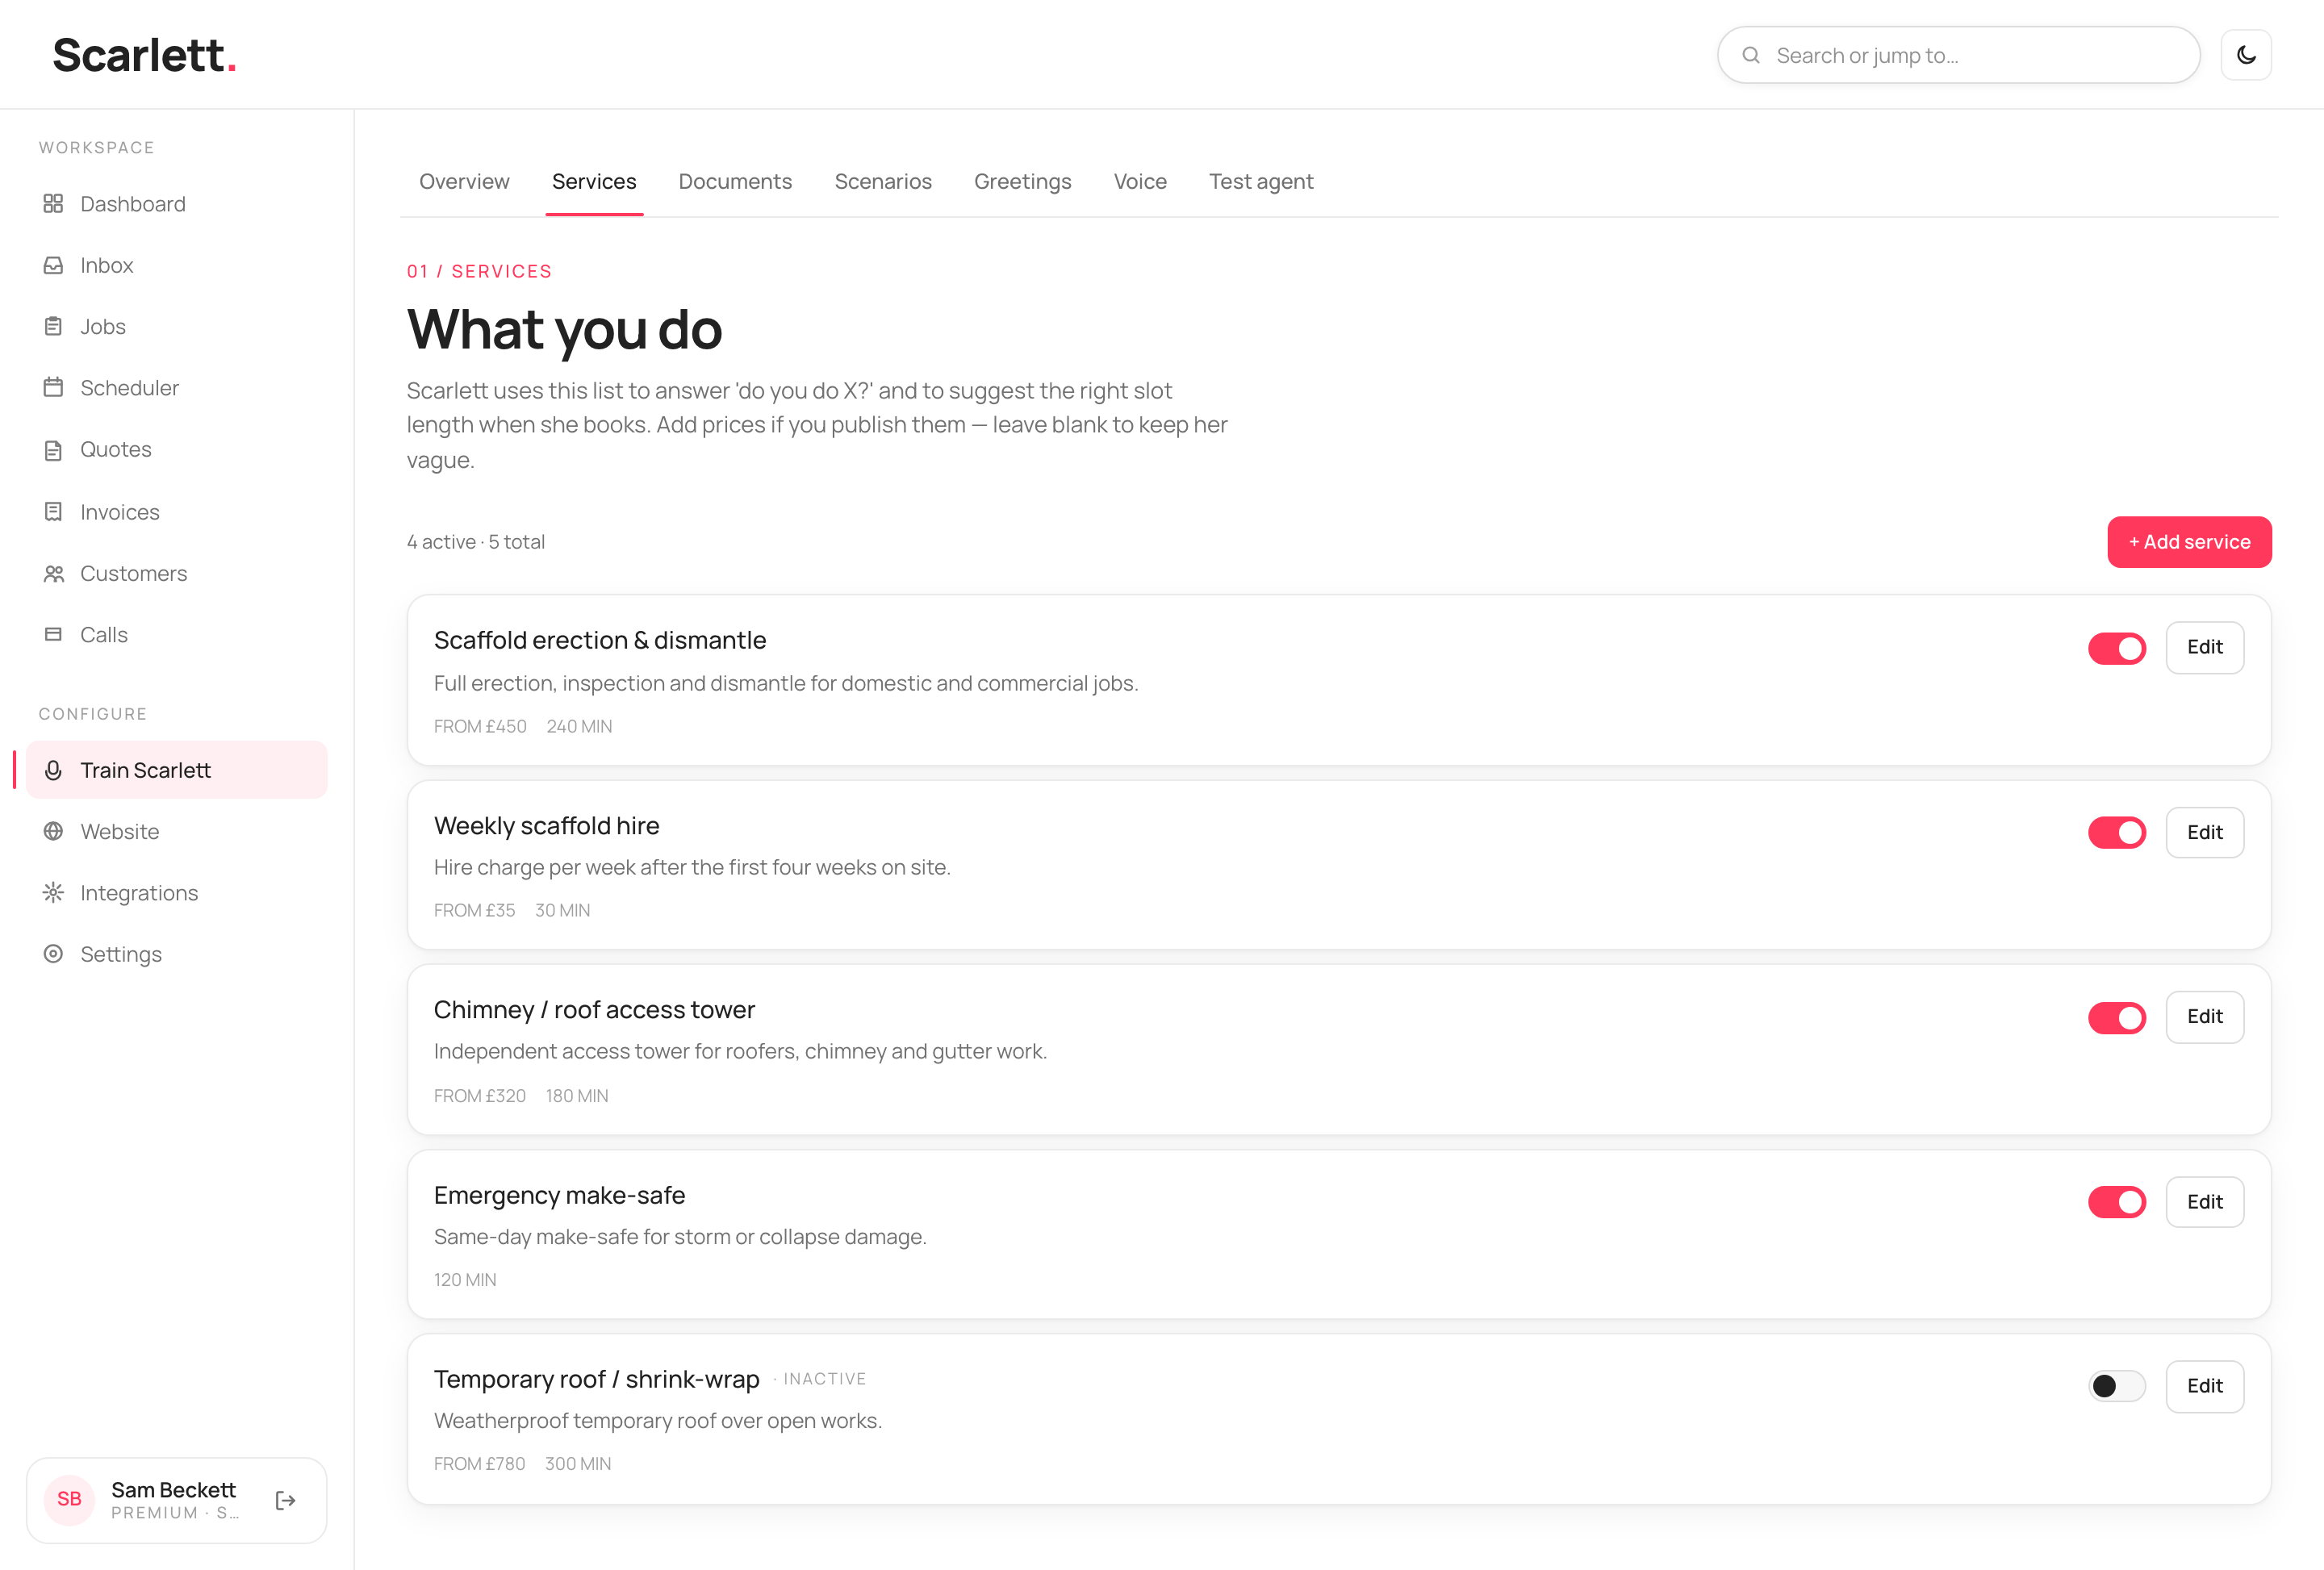
Task: Click the Dashboard grid icon
Action: point(53,204)
